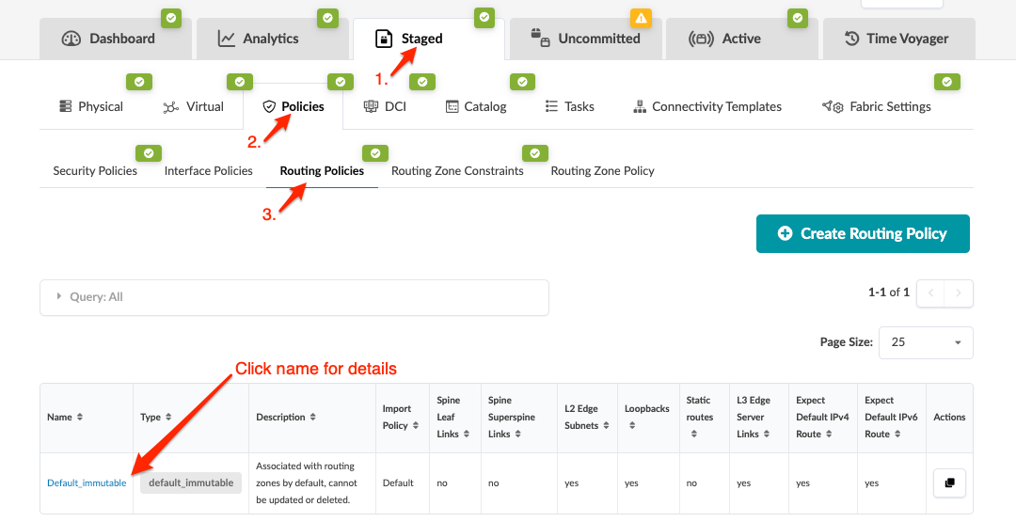
Task: Open the Page Size dropdown
Action: click(925, 342)
